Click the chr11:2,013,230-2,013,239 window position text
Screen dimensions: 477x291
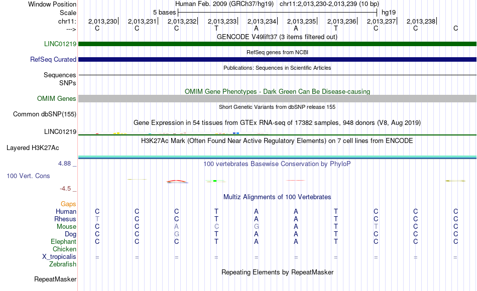329,4
